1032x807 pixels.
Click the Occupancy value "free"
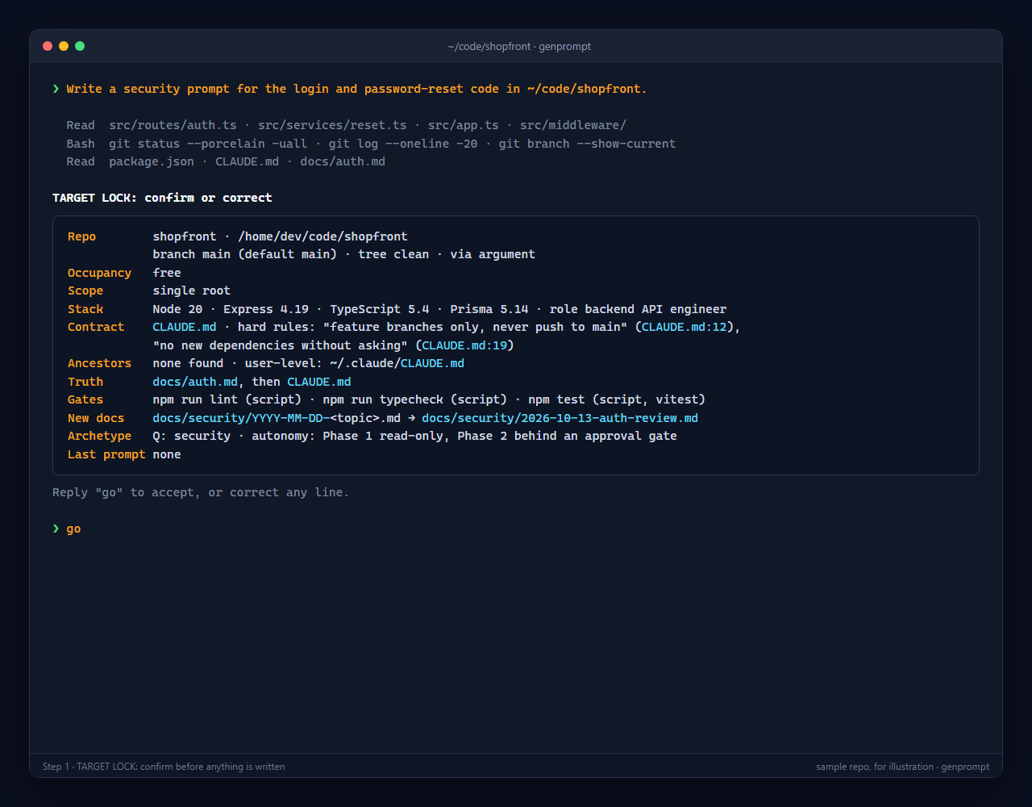click(x=167, y=273)
